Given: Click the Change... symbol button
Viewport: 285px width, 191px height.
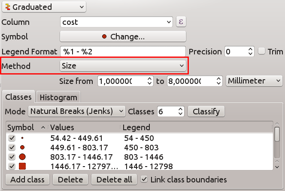Looking at the screenshot, I should pyautogui.click(x=122, y=36).
